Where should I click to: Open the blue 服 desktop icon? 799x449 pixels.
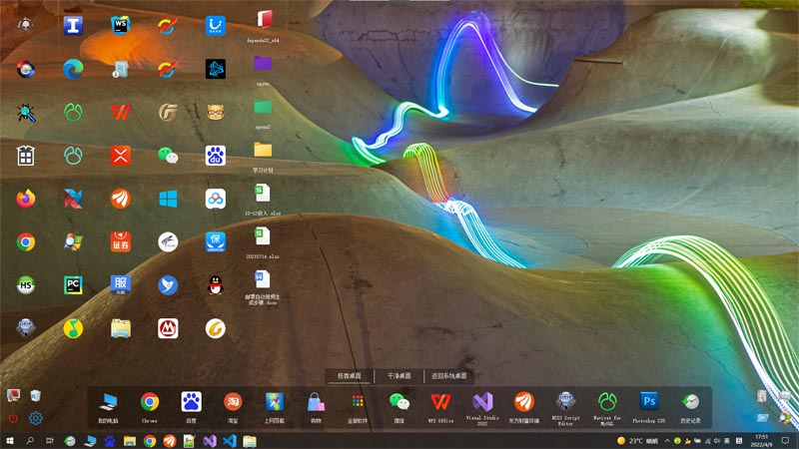120,285
